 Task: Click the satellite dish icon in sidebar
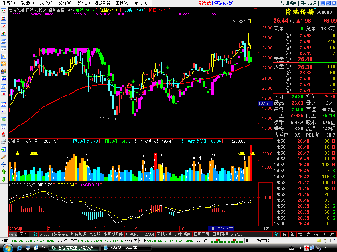click(3, 142)
